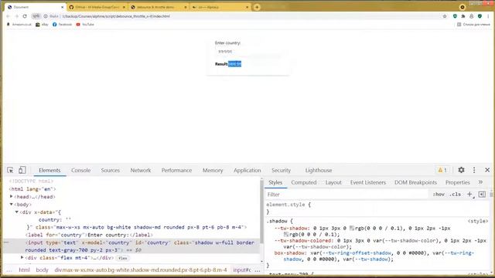Open the reading list on the bookmarks bar
The height and width of the screenshot is (278, 495).
pyautogui.click(x=473, y=24)
